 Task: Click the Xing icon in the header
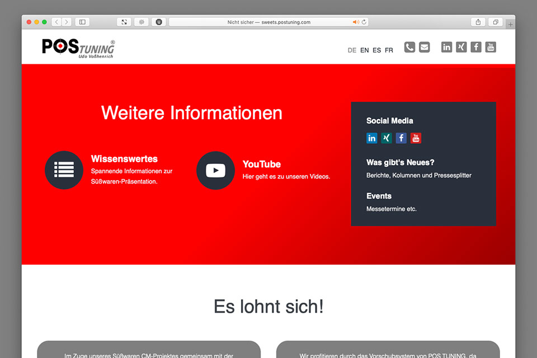pyautogui.click(x=461, y=48)
